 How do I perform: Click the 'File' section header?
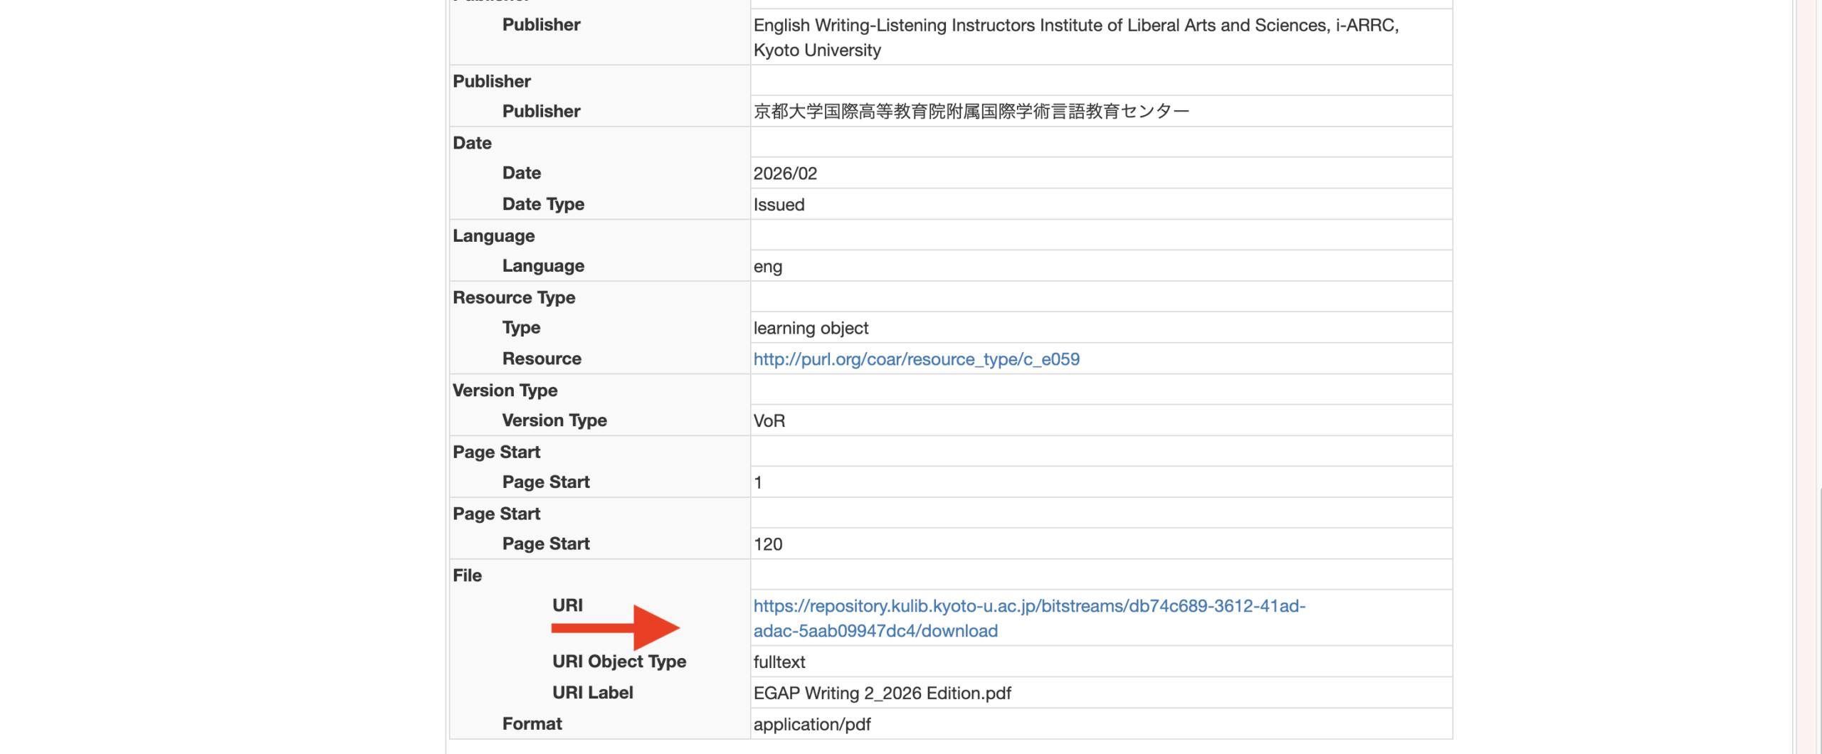[467, 575]
